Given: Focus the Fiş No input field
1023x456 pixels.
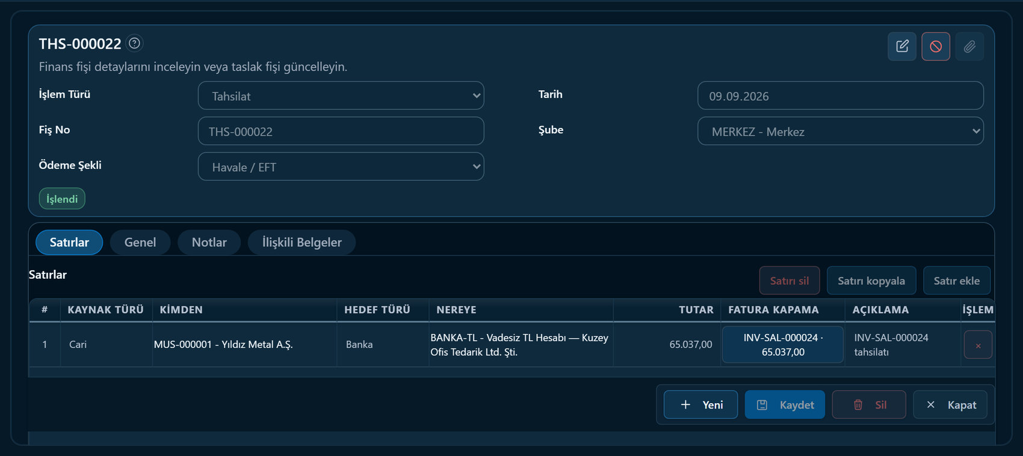Looking at the screenshot, I should click(x=341, y=131).
